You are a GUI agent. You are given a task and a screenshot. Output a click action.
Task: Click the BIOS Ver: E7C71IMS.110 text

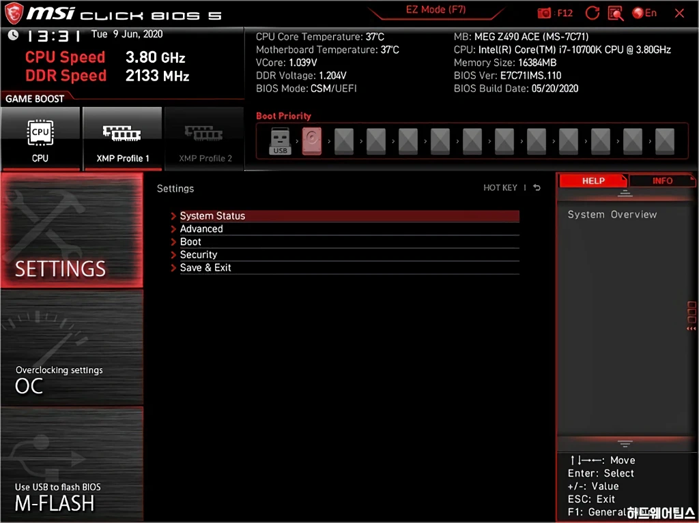507,76
